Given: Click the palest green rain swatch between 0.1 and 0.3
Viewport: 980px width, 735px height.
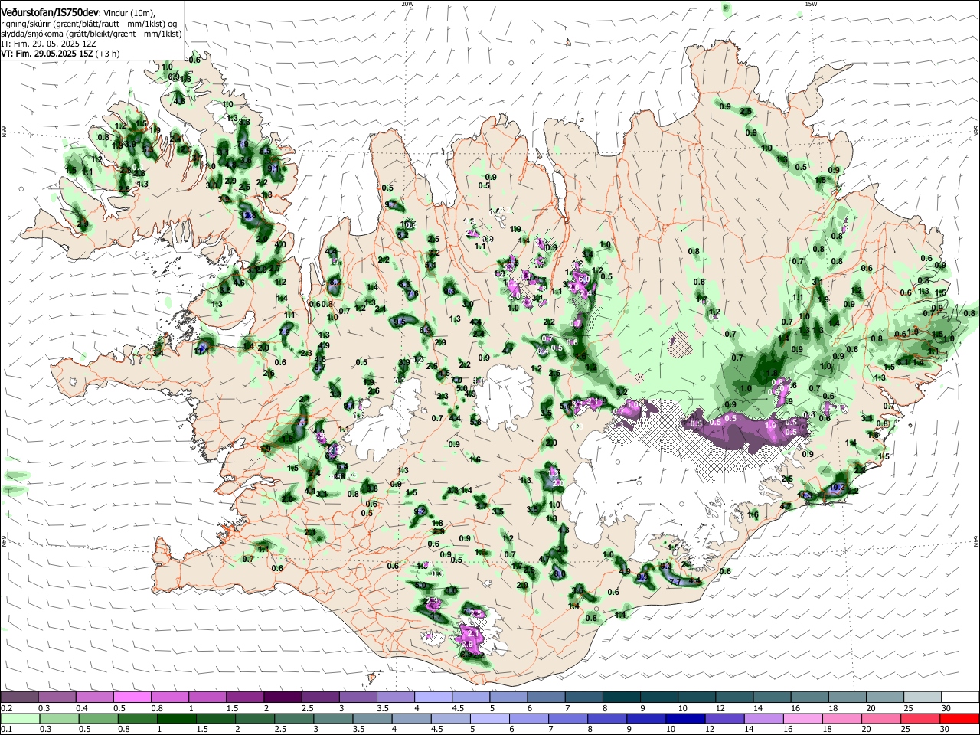Looking at the screenshot, I should (x=20, y=718).
